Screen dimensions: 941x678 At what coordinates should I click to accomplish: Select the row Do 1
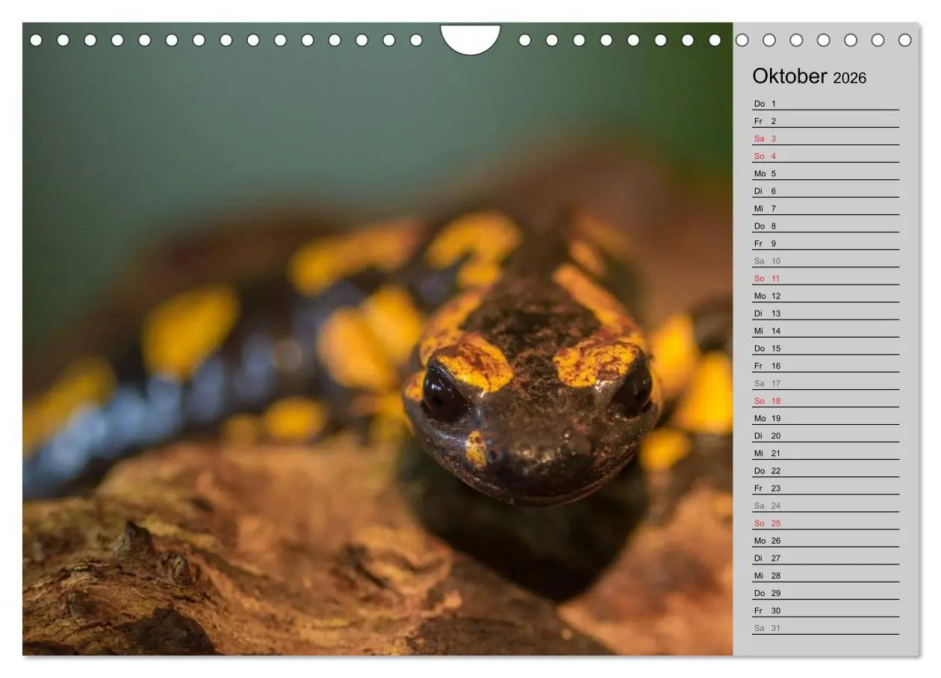[x=825, y=104]
